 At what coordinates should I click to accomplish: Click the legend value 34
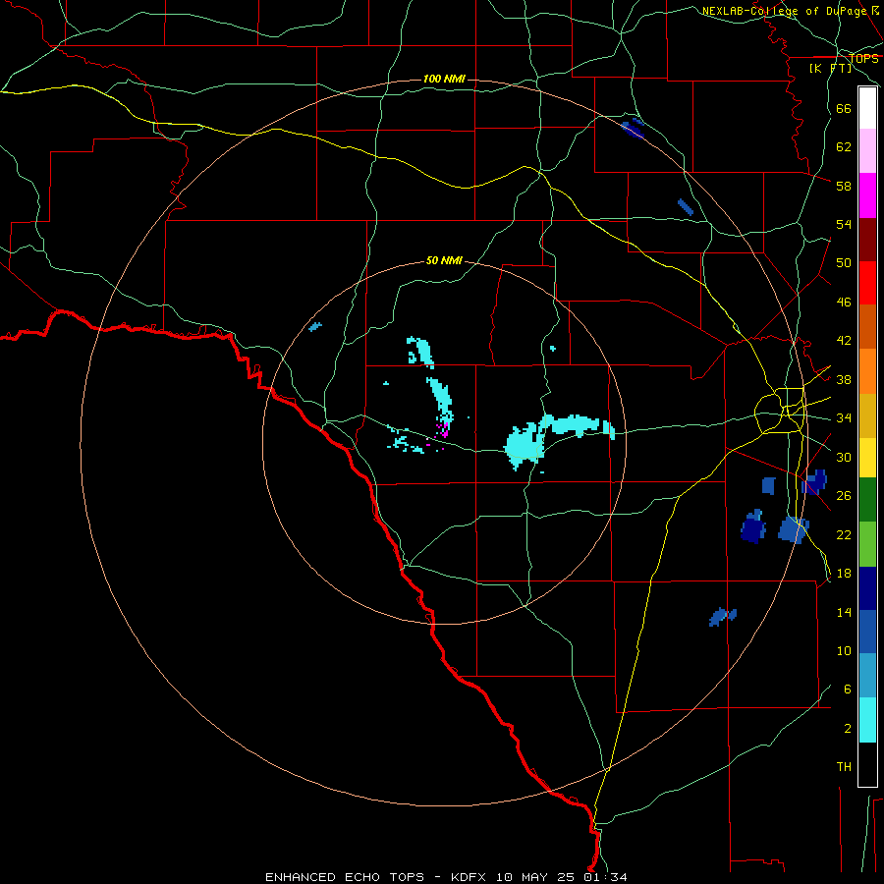[844, 418]
